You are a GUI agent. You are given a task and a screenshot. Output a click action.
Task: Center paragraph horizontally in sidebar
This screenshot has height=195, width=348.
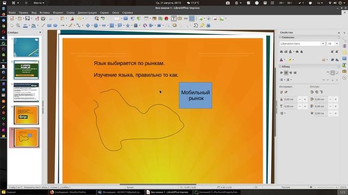(286, 73)
